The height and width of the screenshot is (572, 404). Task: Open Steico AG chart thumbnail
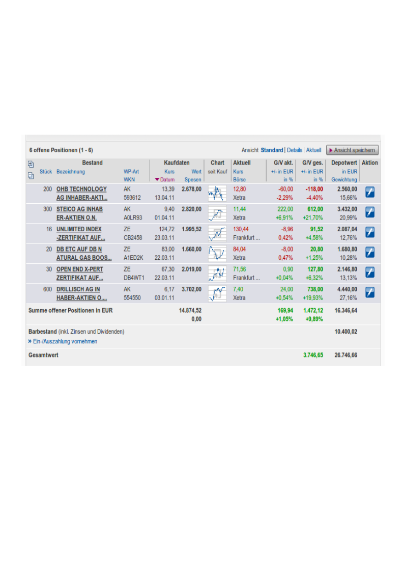pyautogui.click(x=217, y=213)
